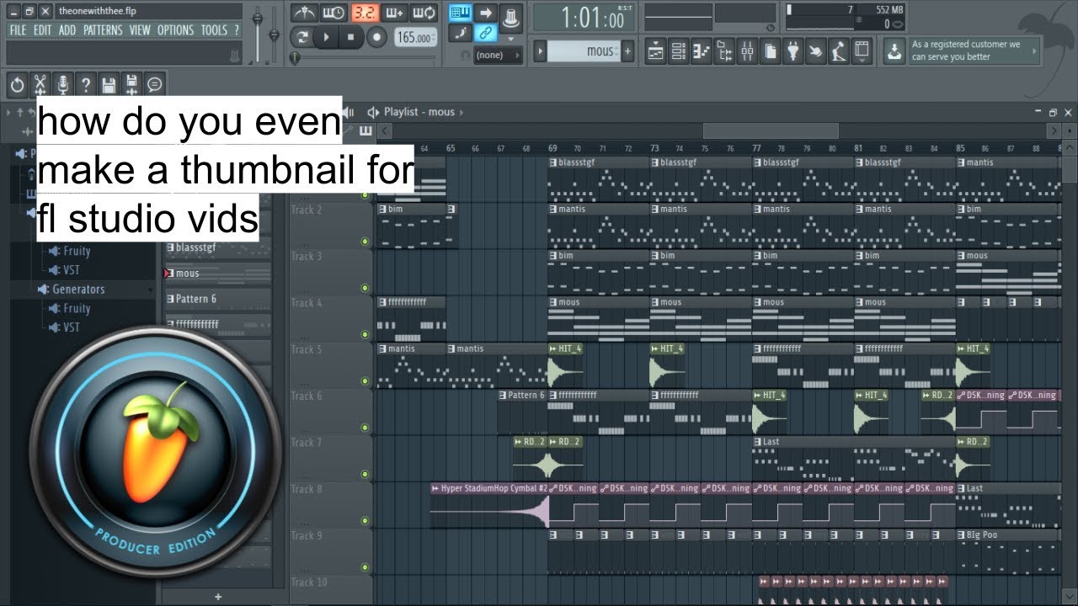Open the plugin picker plug icon

click(x=792, y=52)
